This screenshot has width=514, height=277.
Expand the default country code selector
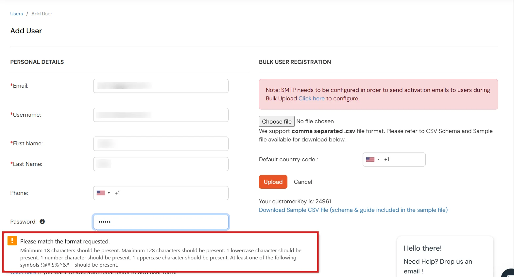click(x=378, y=159)
